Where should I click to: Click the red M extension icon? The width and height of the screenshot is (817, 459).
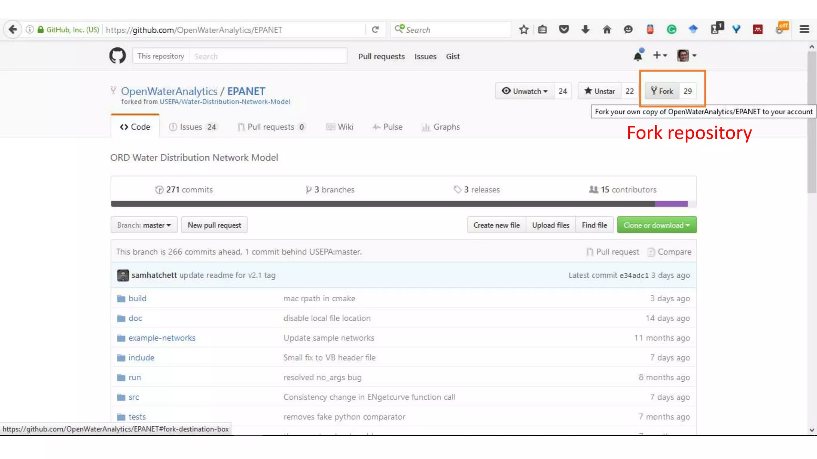758,29
